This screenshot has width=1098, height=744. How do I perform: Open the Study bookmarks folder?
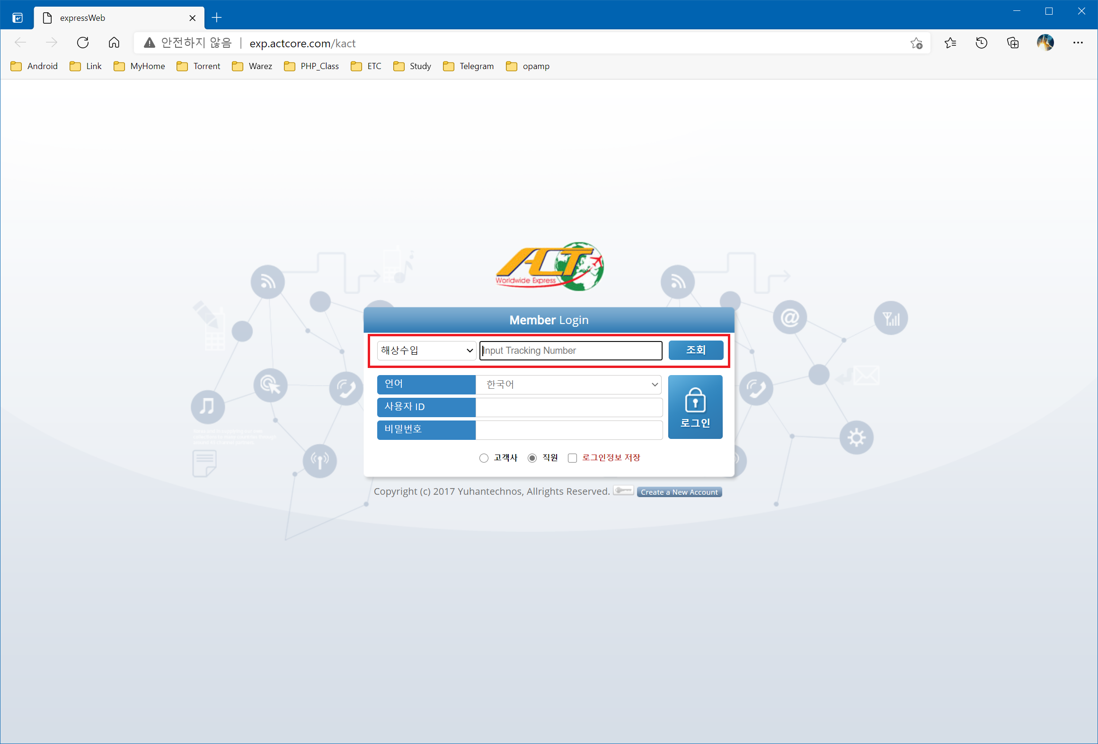(x=412, y=66)
